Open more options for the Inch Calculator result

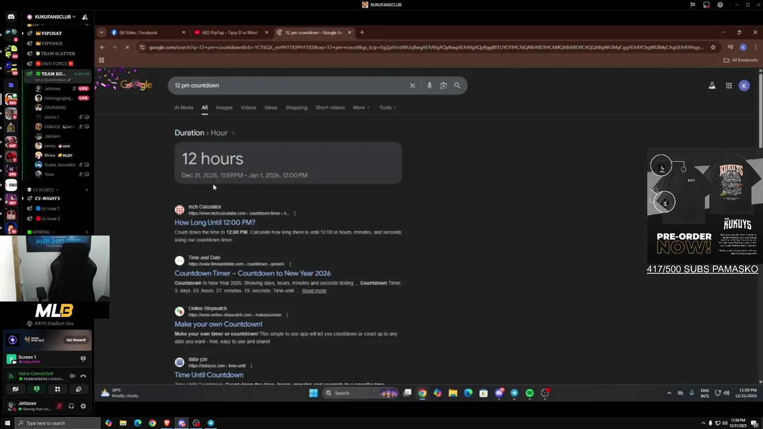(294, 213)
